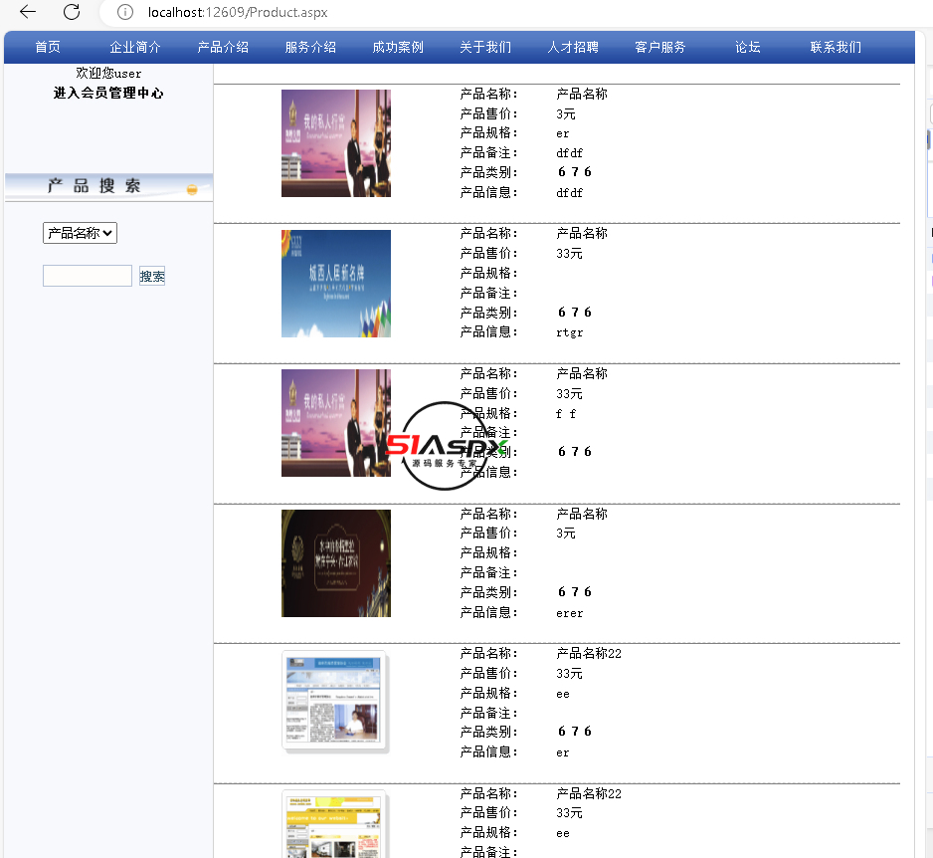Select the first product's price 3元

tap(566, 113)
